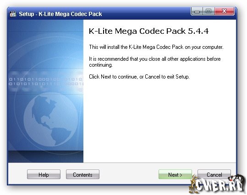The width and height of the screenshot is (247, 195).
Task: Click the Next > button to continue
Action: point(175,174)
